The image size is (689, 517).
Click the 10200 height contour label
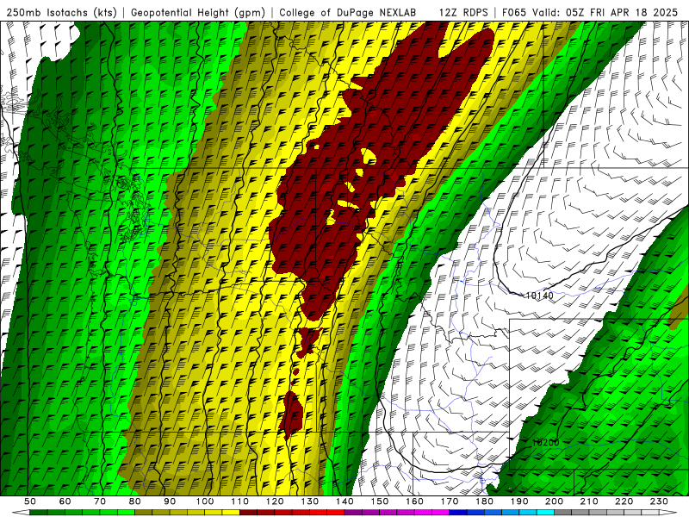pos(546,442)
